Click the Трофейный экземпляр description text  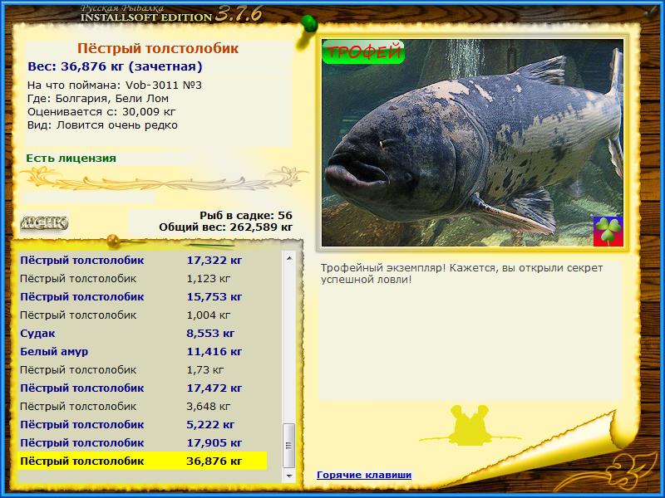click(x=461, y=274)
